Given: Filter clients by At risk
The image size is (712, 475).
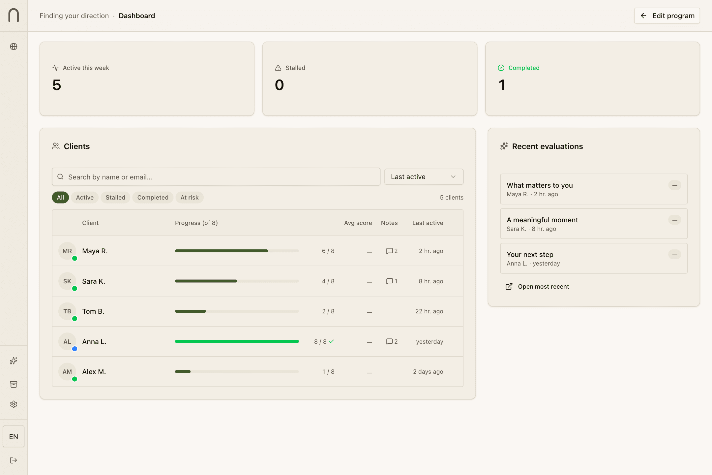Looking at the screenshot, I should [190, 198].
